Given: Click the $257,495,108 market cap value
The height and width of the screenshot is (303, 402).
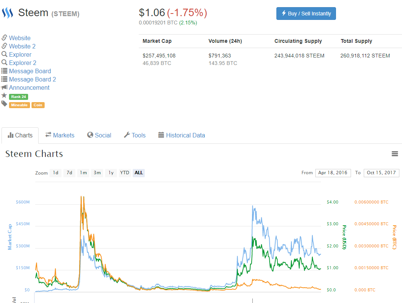Looking at the screenshot, I should click(x=159, y=56).
